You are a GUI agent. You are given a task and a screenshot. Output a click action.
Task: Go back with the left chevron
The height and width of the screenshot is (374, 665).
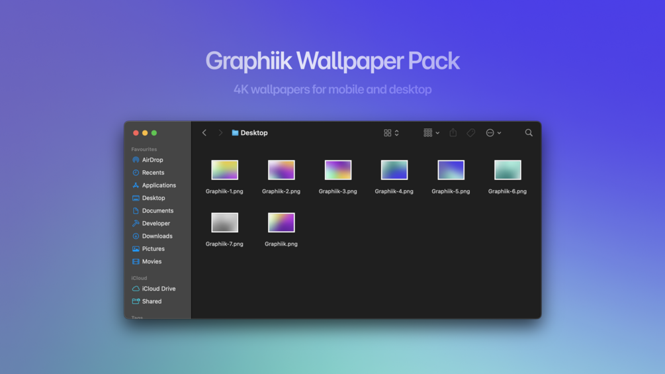[x=204, y=133]
